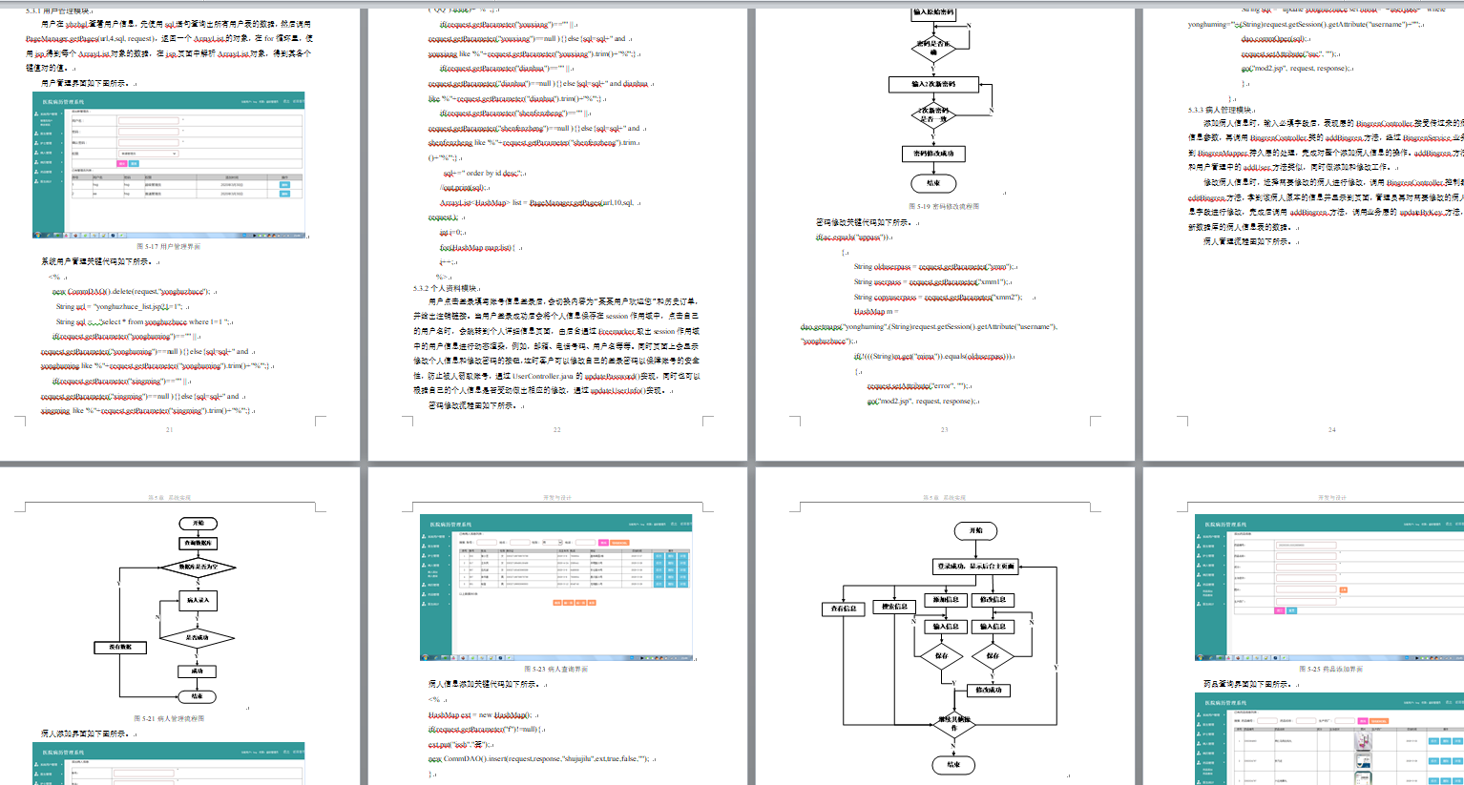
Task: Click page number 23 at page bottom
Action: 944,430
